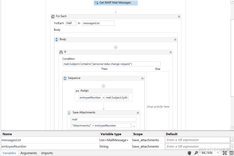Image resolution: width=234 pixels, height=156 pixels.
Task: Select the emloyeeNumber variable name cell
Action: 50,147
